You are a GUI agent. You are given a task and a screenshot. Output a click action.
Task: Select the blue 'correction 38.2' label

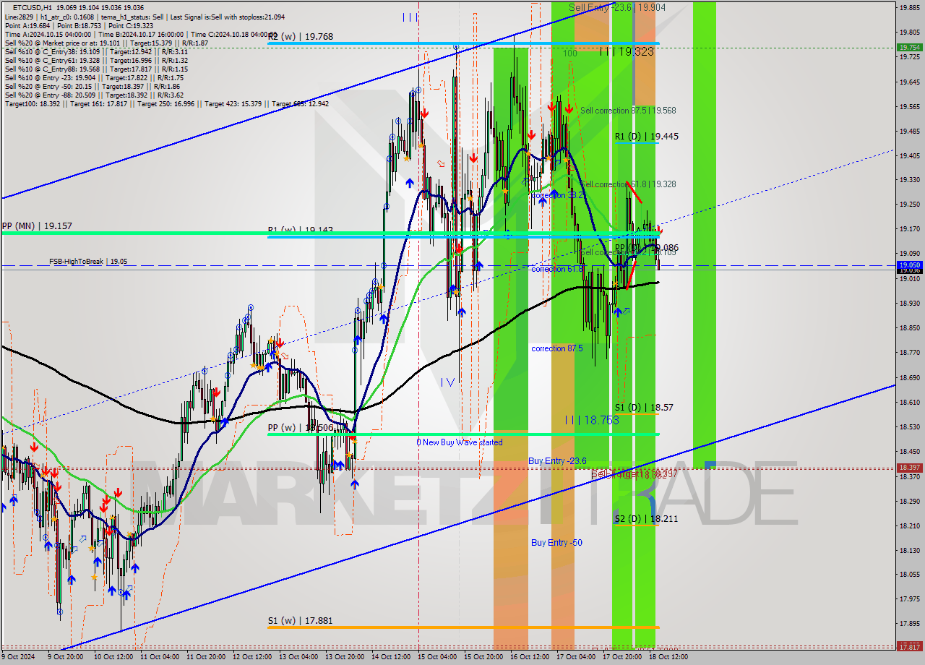(x=557, y=195)
